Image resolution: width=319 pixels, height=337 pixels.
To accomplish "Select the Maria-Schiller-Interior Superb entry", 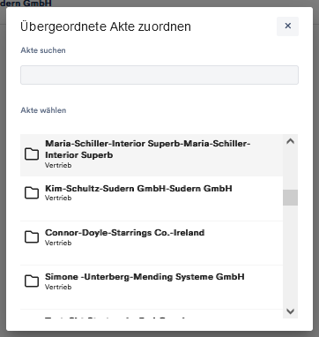I will coord(152,155).
